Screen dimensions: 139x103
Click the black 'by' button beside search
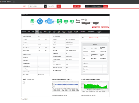[x=45, y=6]
